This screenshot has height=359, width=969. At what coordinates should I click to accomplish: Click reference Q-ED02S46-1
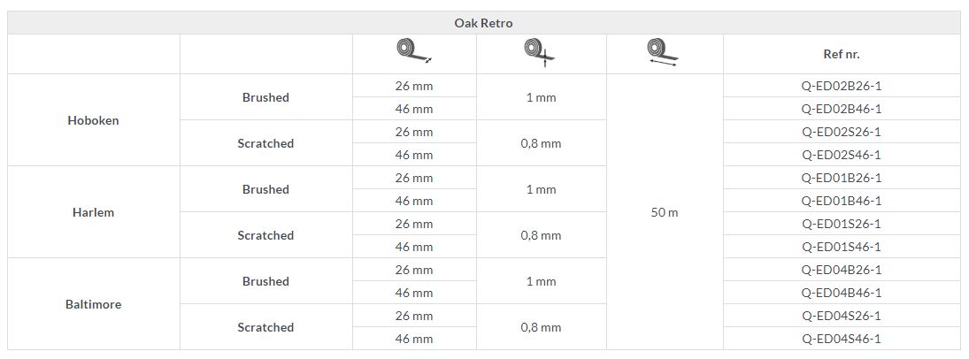coord(841,155)
